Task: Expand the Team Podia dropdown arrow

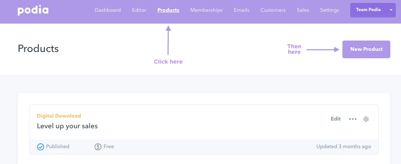Action: click(x=391, y=10)
